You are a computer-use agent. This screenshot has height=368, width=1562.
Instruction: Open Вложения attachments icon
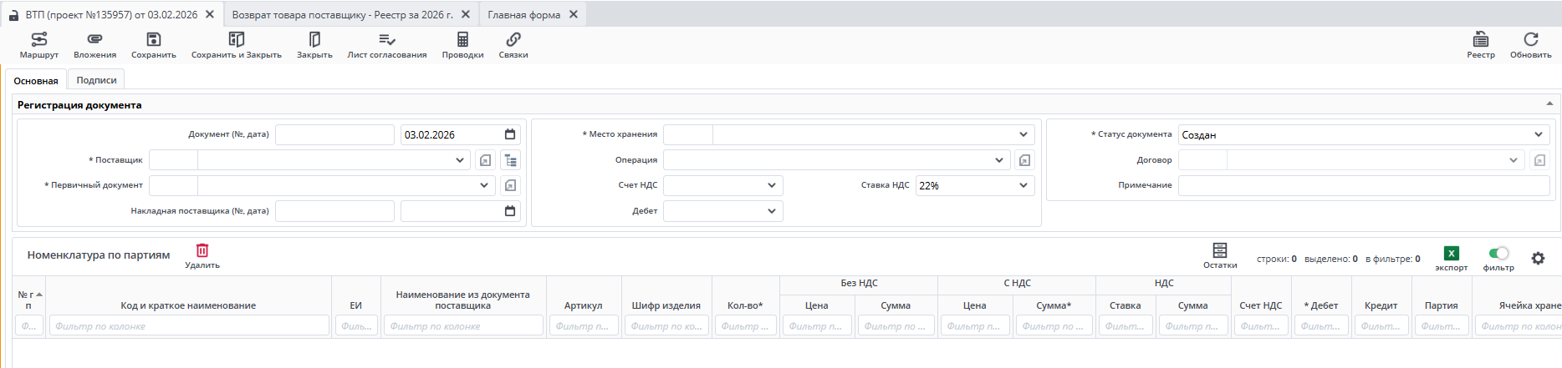click(94, 39)
